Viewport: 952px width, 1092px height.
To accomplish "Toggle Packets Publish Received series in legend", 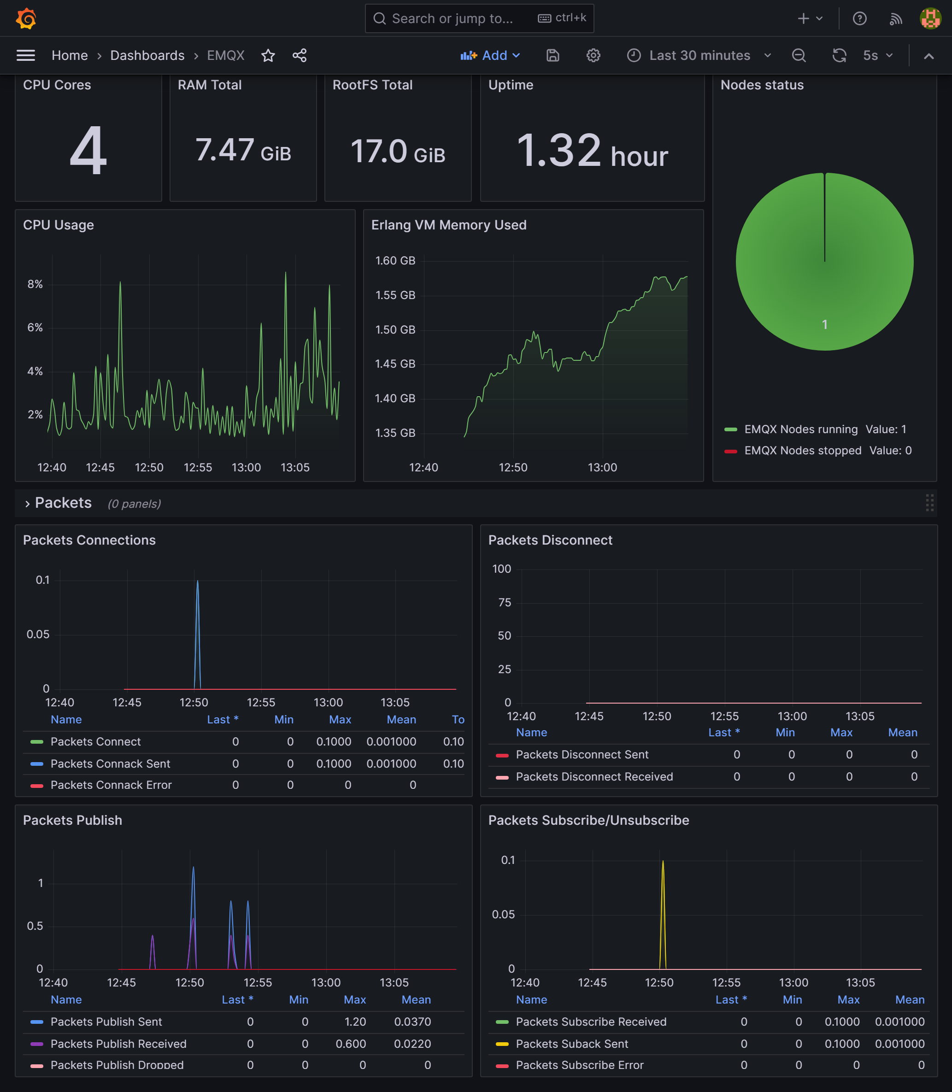I will (x=118, y=1044).
